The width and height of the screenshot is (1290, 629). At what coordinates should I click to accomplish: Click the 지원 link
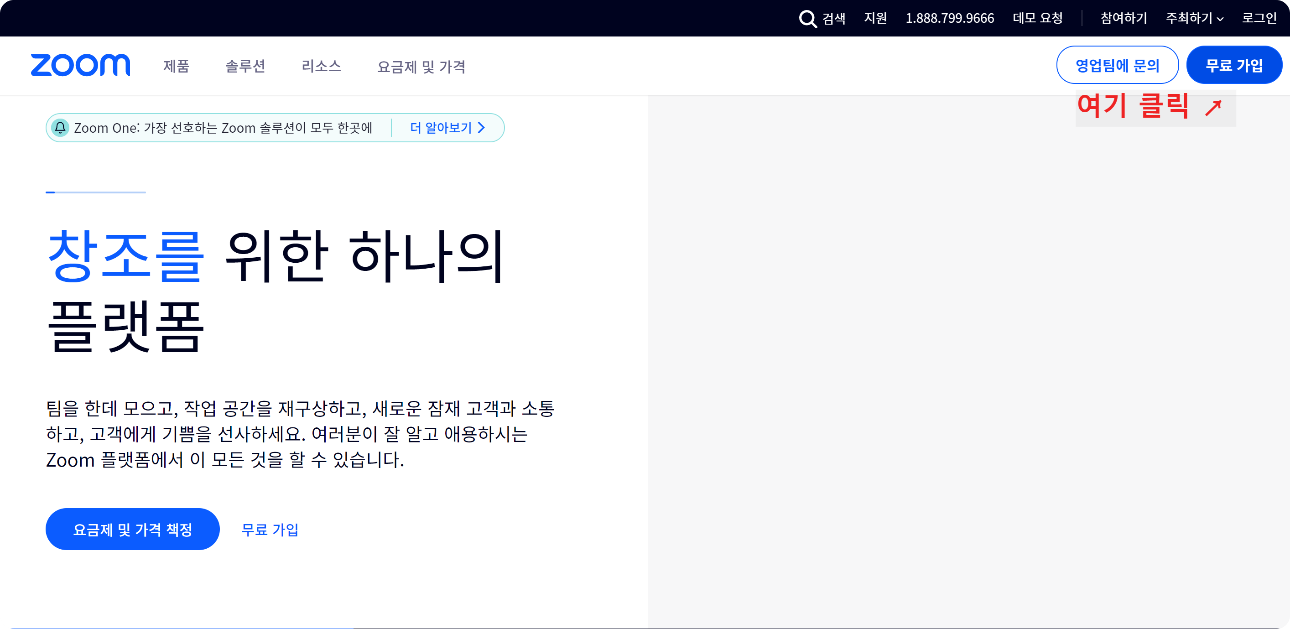point(875,19)
